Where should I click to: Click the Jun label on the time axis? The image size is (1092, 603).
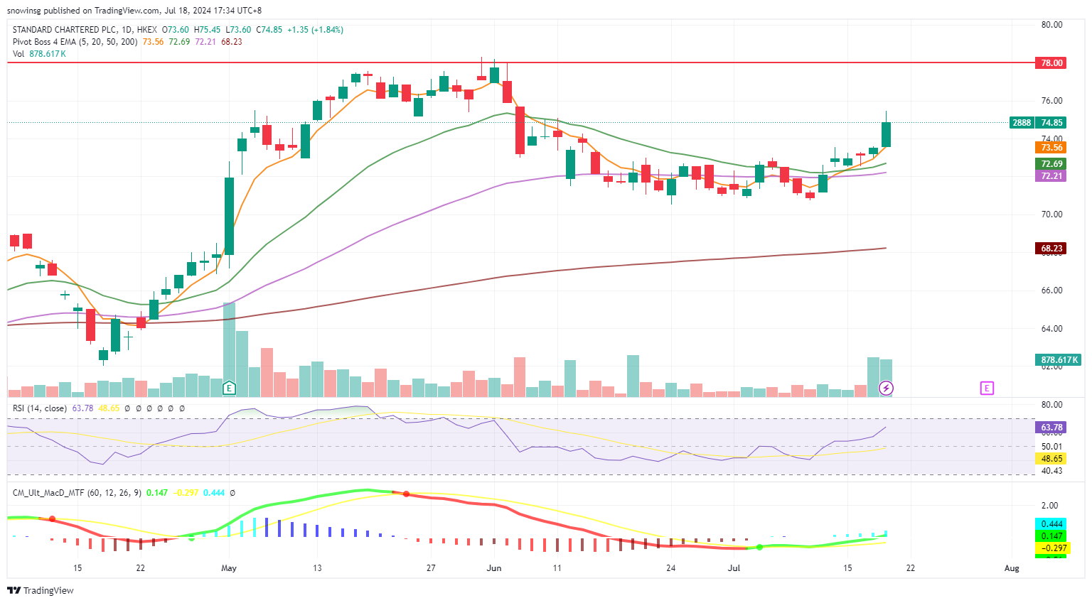point(494,568)
